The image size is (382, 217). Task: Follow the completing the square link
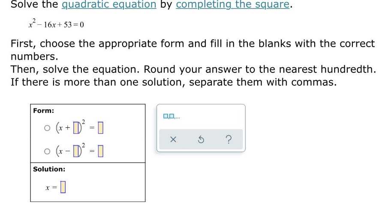pos(233,5)
